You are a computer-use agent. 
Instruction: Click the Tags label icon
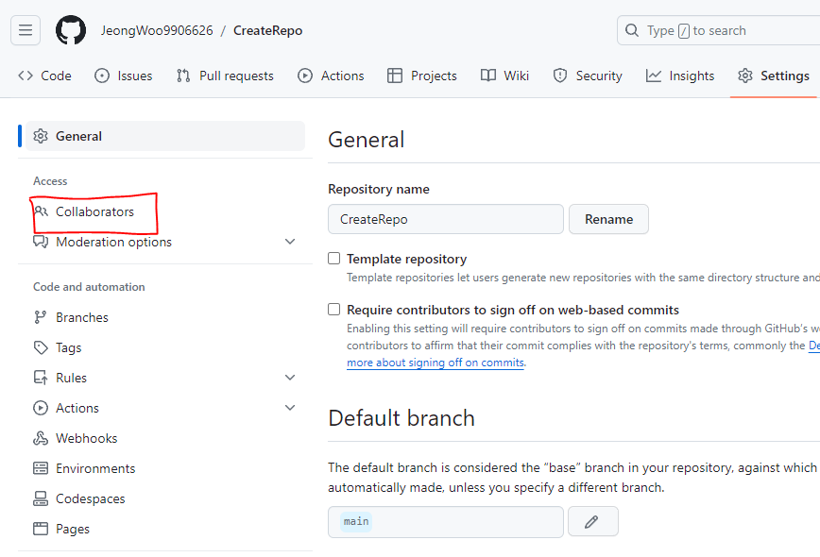pyautogui.click(x=41, y=347)
